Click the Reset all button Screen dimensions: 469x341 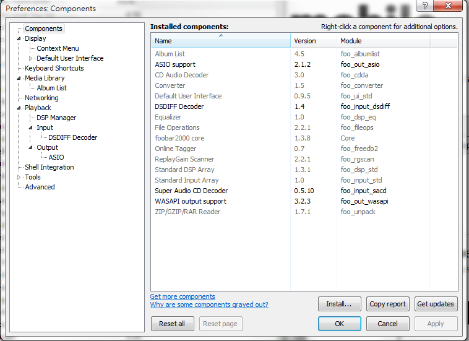point(172,324)
